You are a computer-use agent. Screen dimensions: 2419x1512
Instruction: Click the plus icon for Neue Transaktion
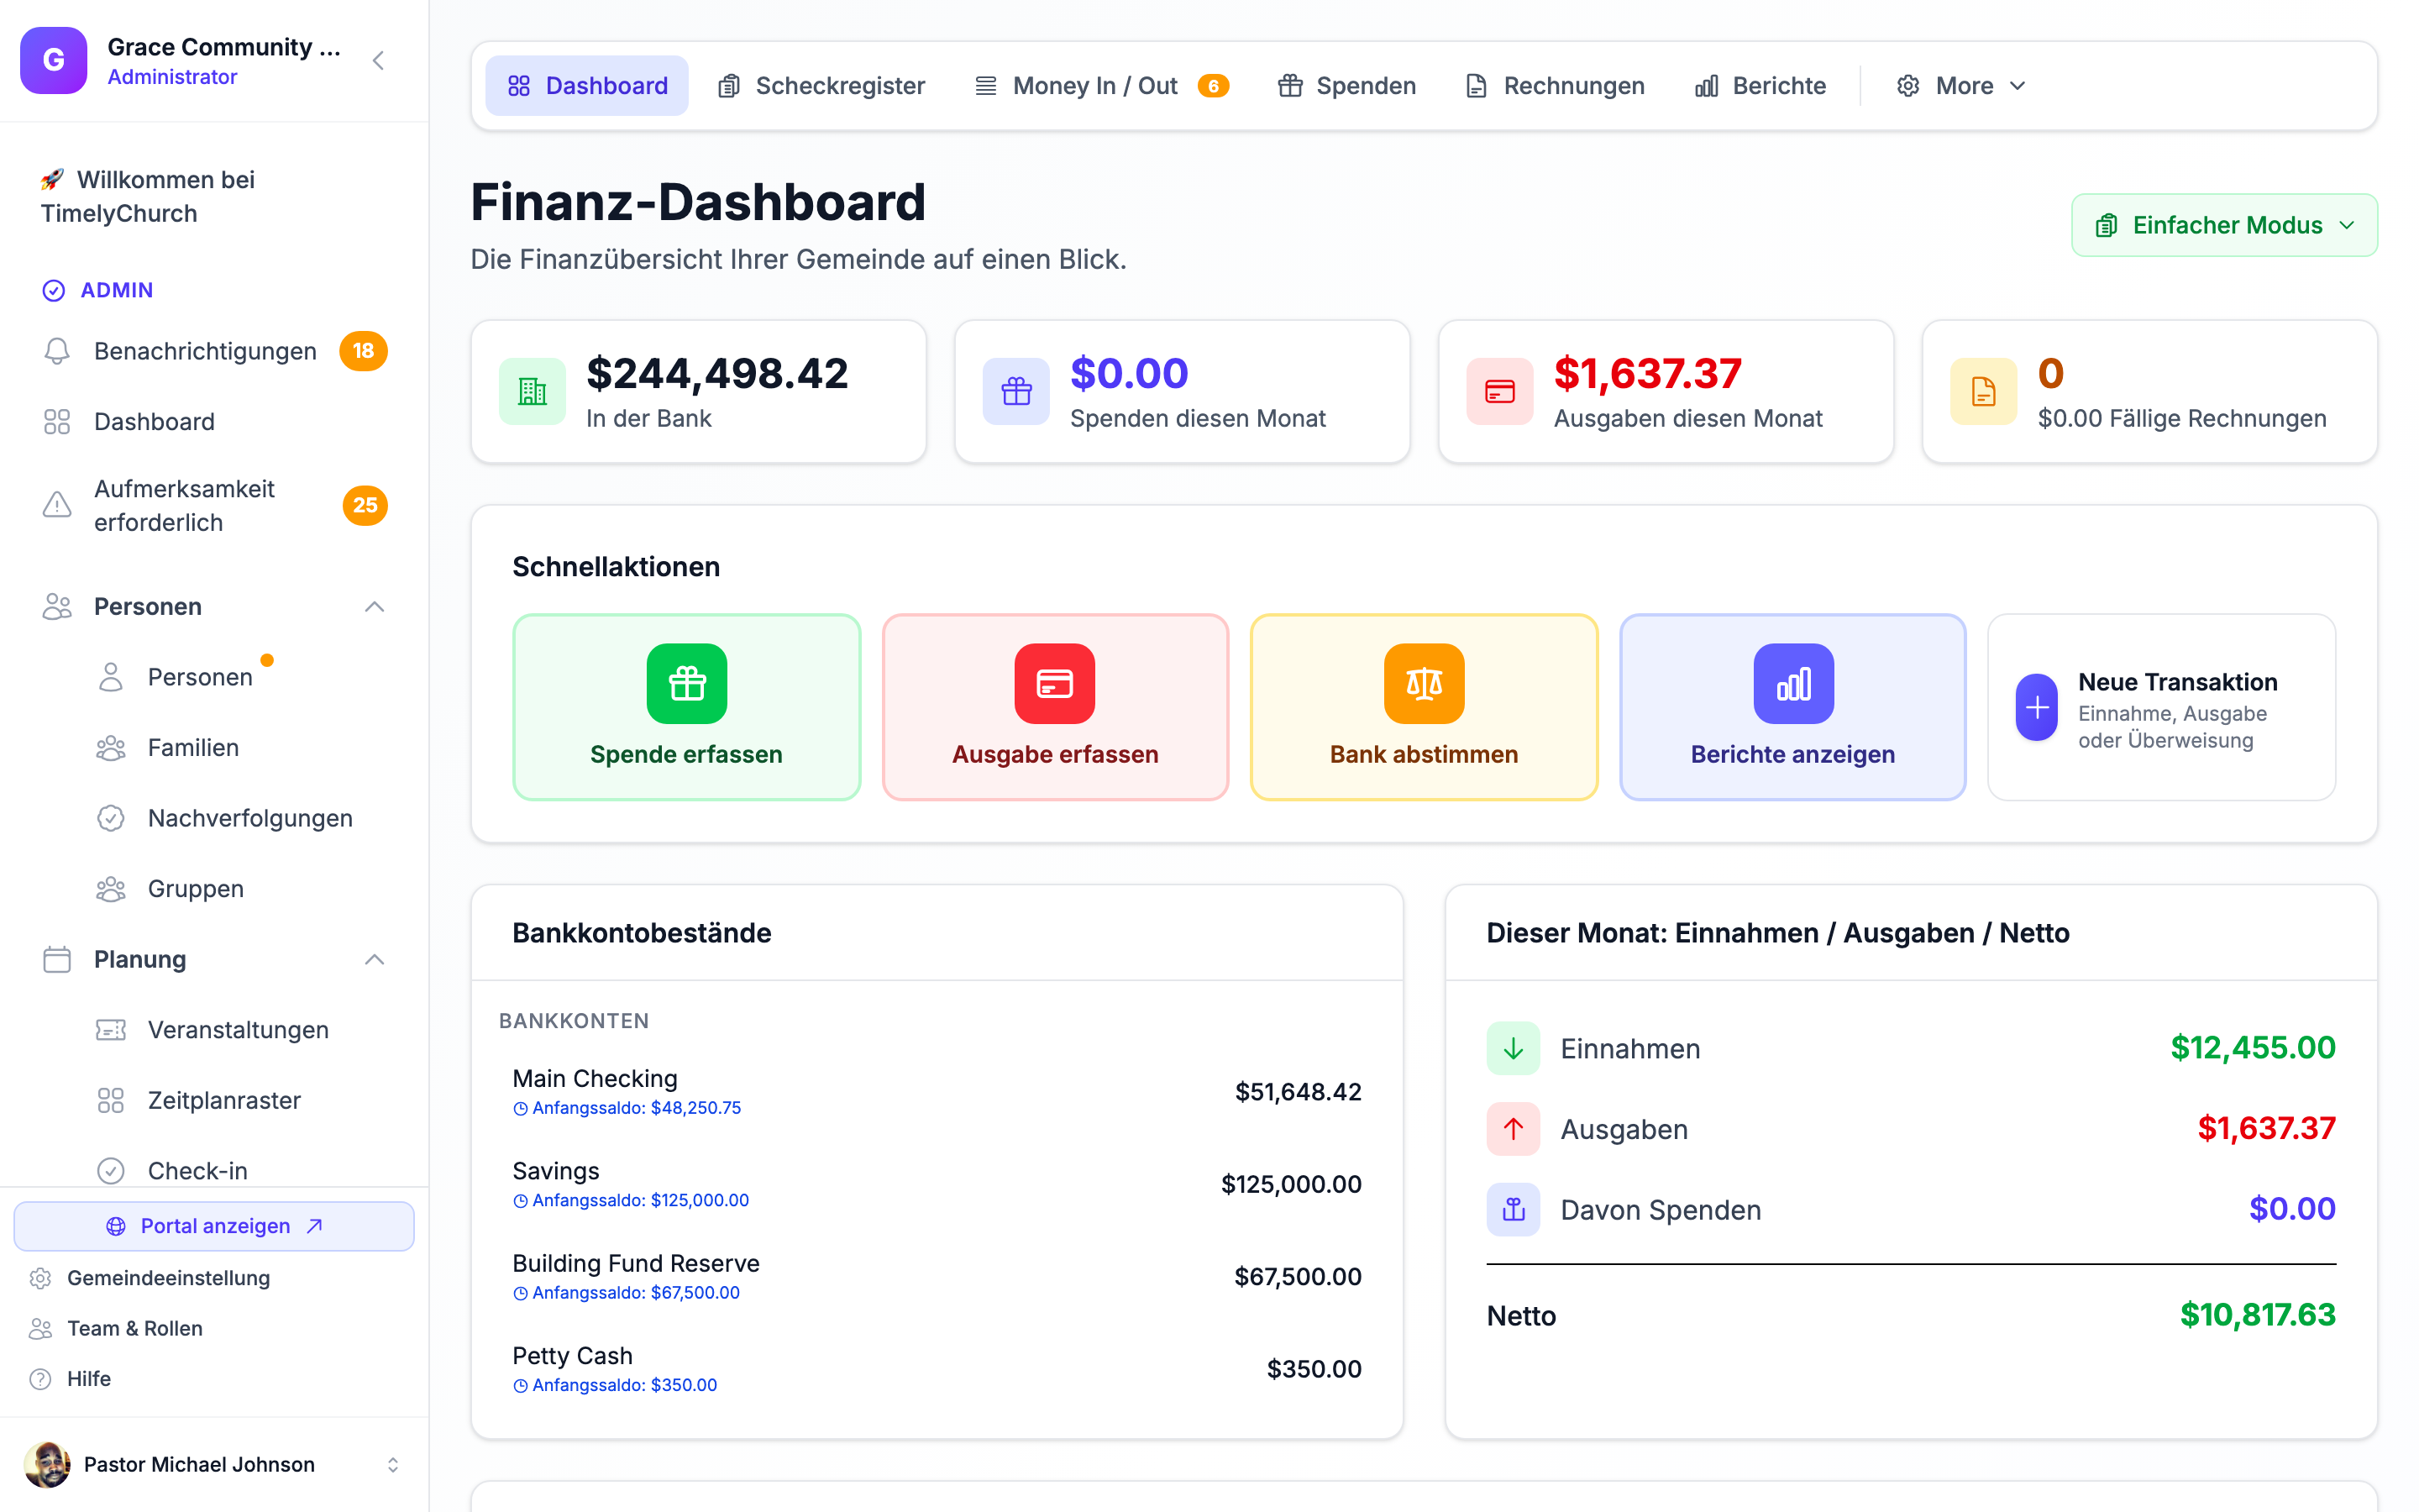pos(2036,708)
